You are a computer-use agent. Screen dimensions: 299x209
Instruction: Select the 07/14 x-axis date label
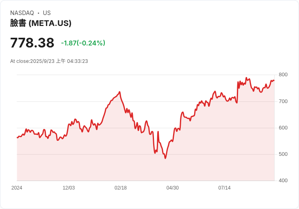224,188
